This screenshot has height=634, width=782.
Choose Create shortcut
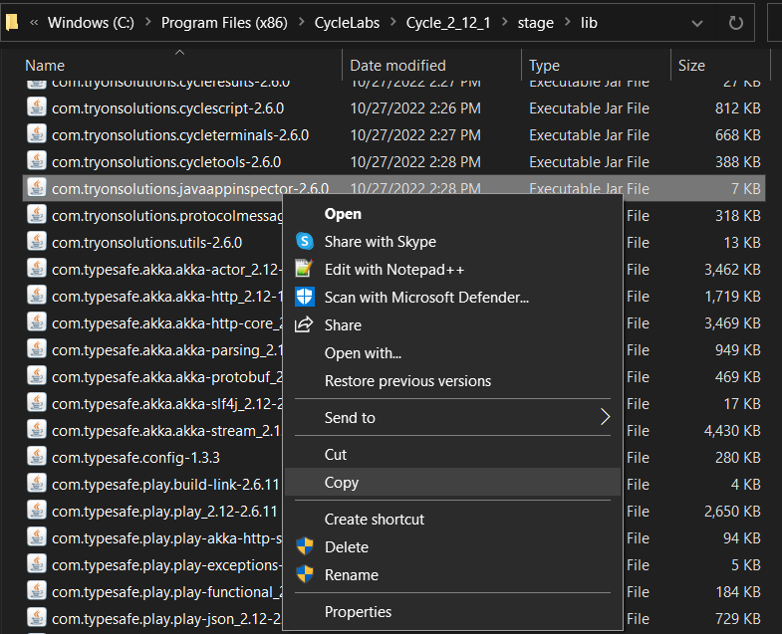point(452,520)
